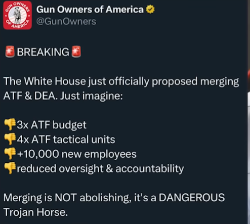The image size is (250, 224).
Task: Click "reduced oversight & accountability" text
Action: [x=100, y=169]
